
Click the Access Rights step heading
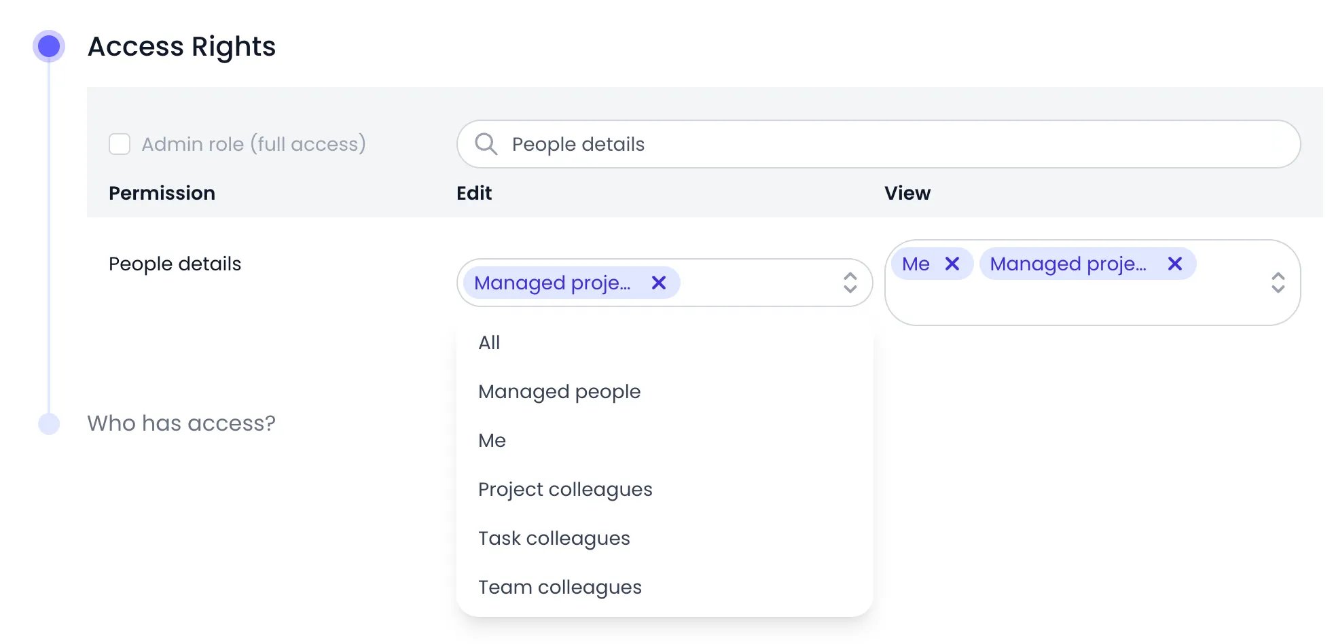[181, 46]
